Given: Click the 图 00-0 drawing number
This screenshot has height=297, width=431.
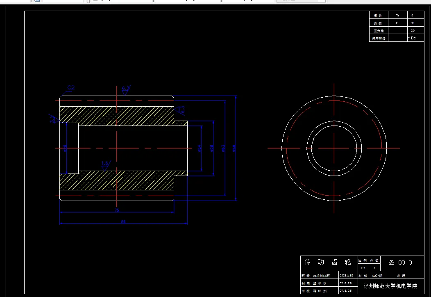Looking at the screenshot, I should click(x=400, y=262).
